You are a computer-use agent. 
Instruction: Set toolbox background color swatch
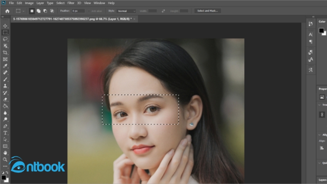click(x=7, y=180)
